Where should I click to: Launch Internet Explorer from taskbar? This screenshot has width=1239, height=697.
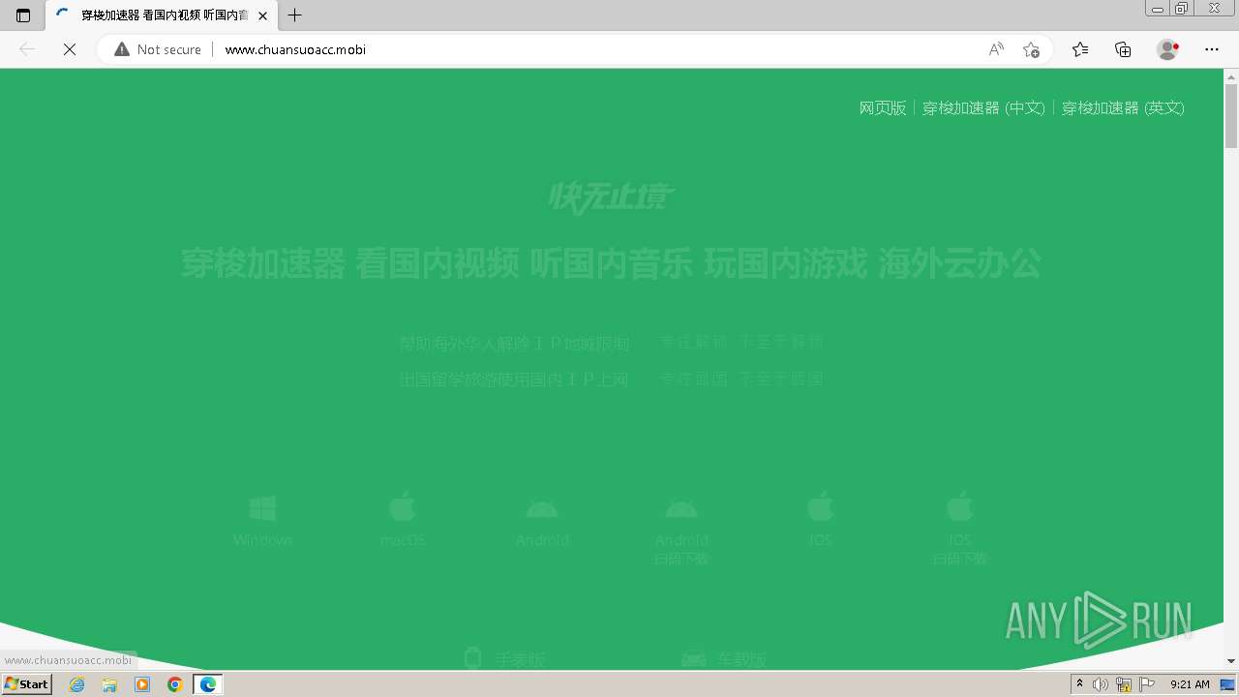[x=77, y=684]
